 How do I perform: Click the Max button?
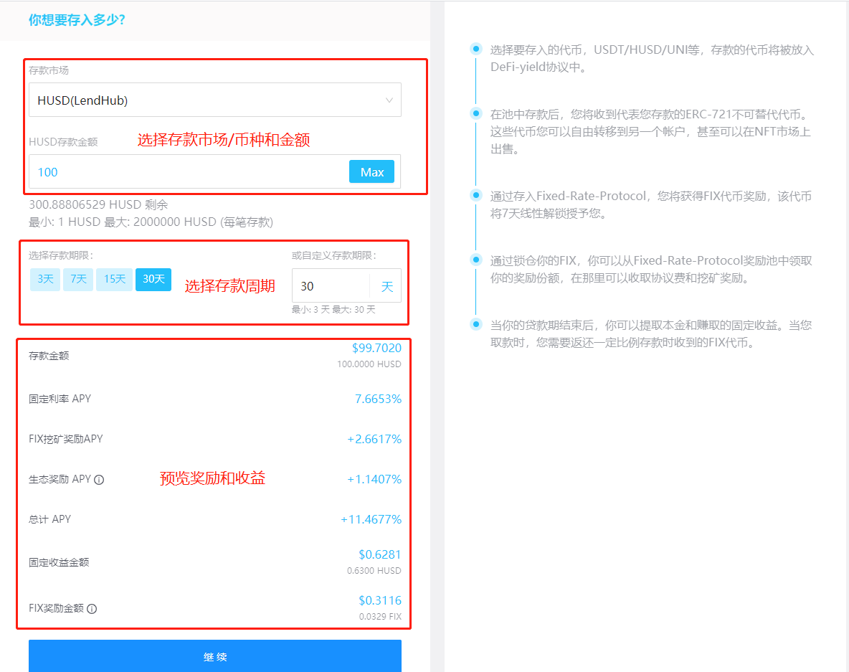point(371,172)
